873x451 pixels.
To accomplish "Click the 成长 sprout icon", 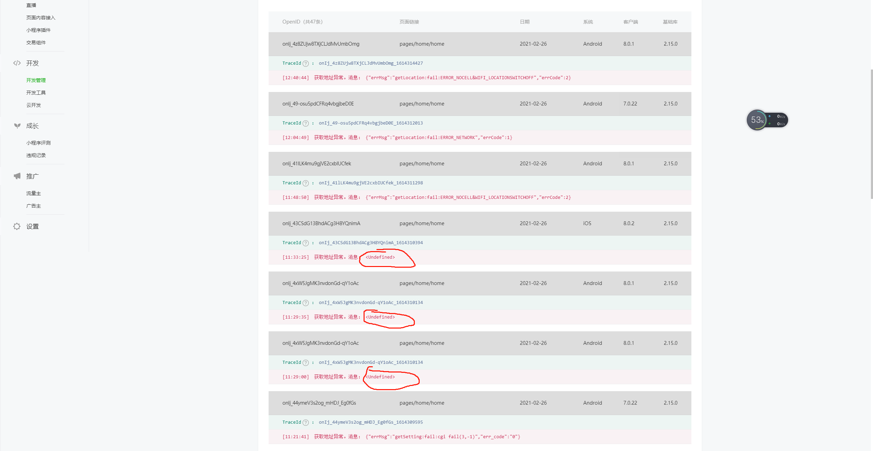I will [17, 126].
